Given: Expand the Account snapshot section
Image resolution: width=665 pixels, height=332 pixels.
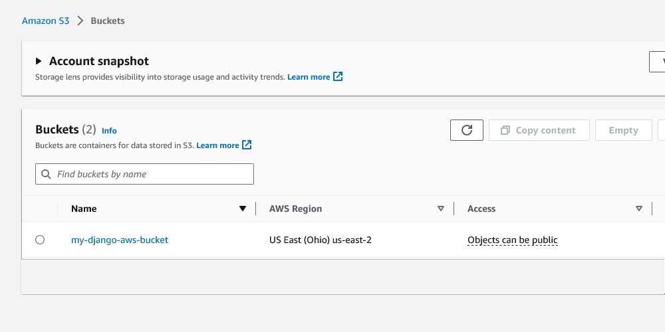Looking at the screenshot, I should point(39,61).
